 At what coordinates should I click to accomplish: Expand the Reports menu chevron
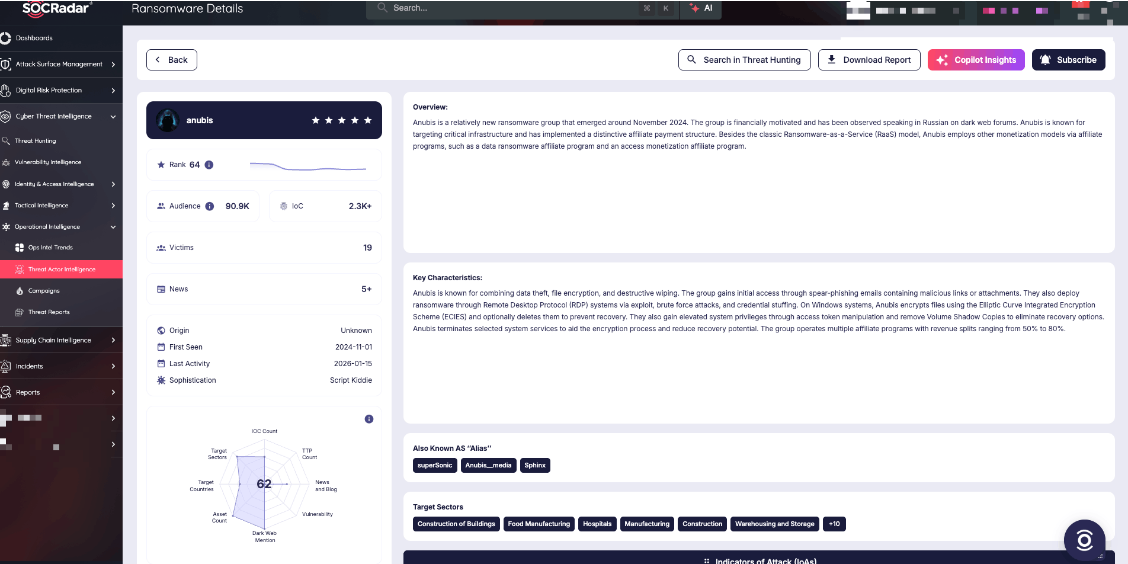click(113, 392)
